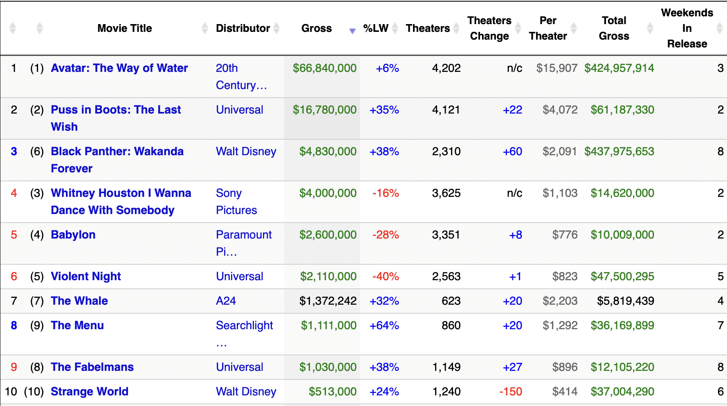Select the Distributor column header
Viewport: 727px width, 406px height.
243,28
